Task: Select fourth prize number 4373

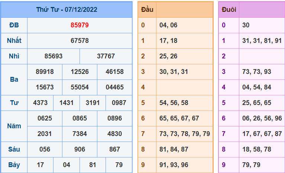Action: (x=41, y=103)
